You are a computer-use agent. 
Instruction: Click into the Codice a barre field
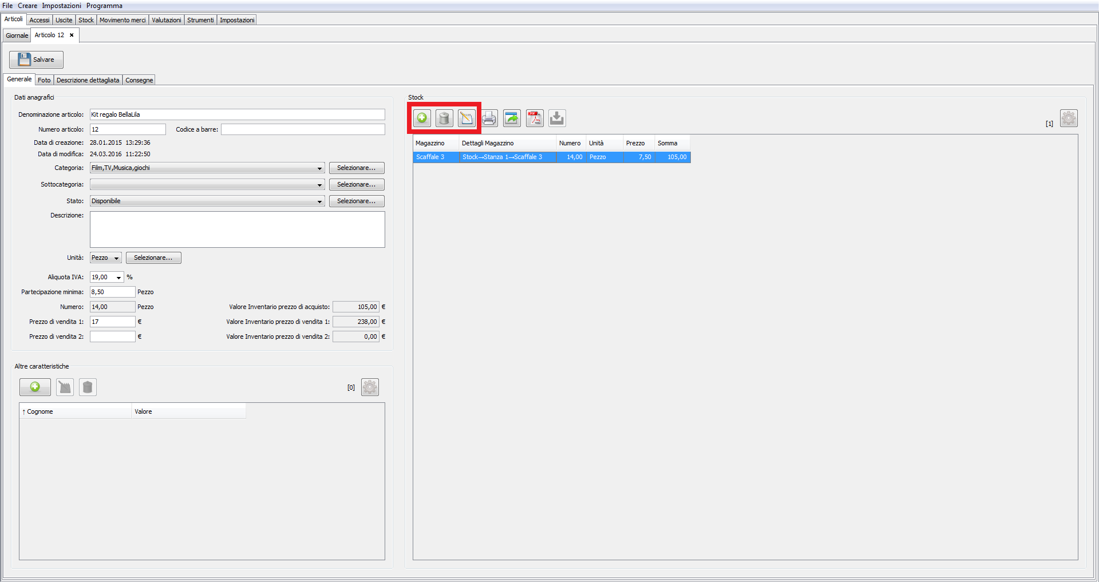tap(303, 129)
